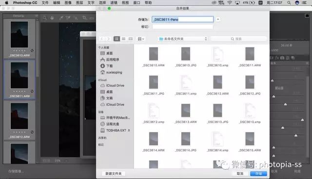This screenshot has height=179, width=312.
Task: Select 应用程序 in sidebar
Action: pos(110,60)
